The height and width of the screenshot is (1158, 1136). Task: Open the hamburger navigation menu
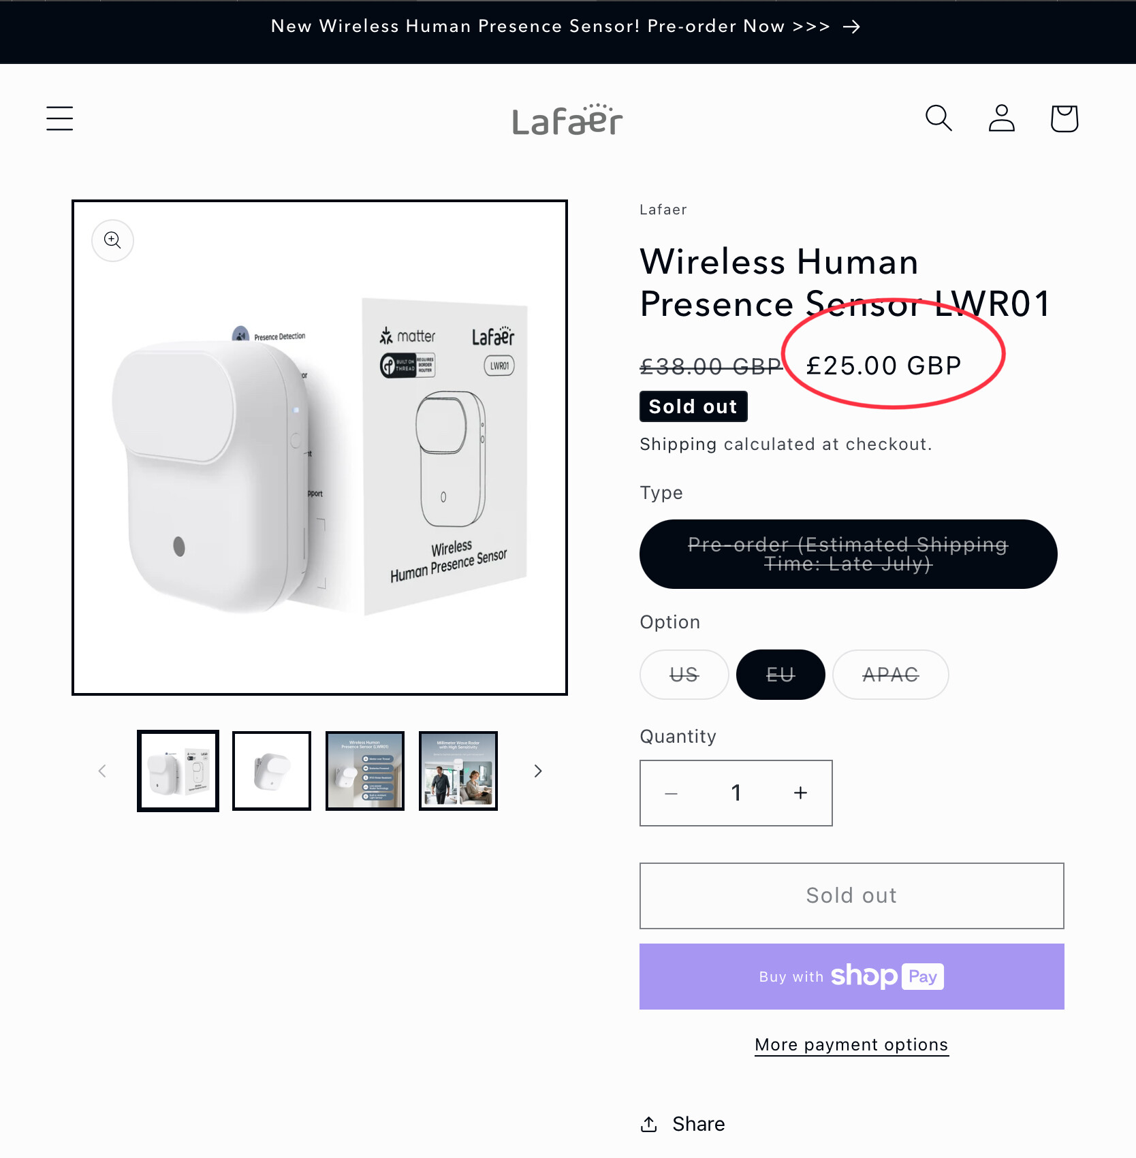[60, 118]
